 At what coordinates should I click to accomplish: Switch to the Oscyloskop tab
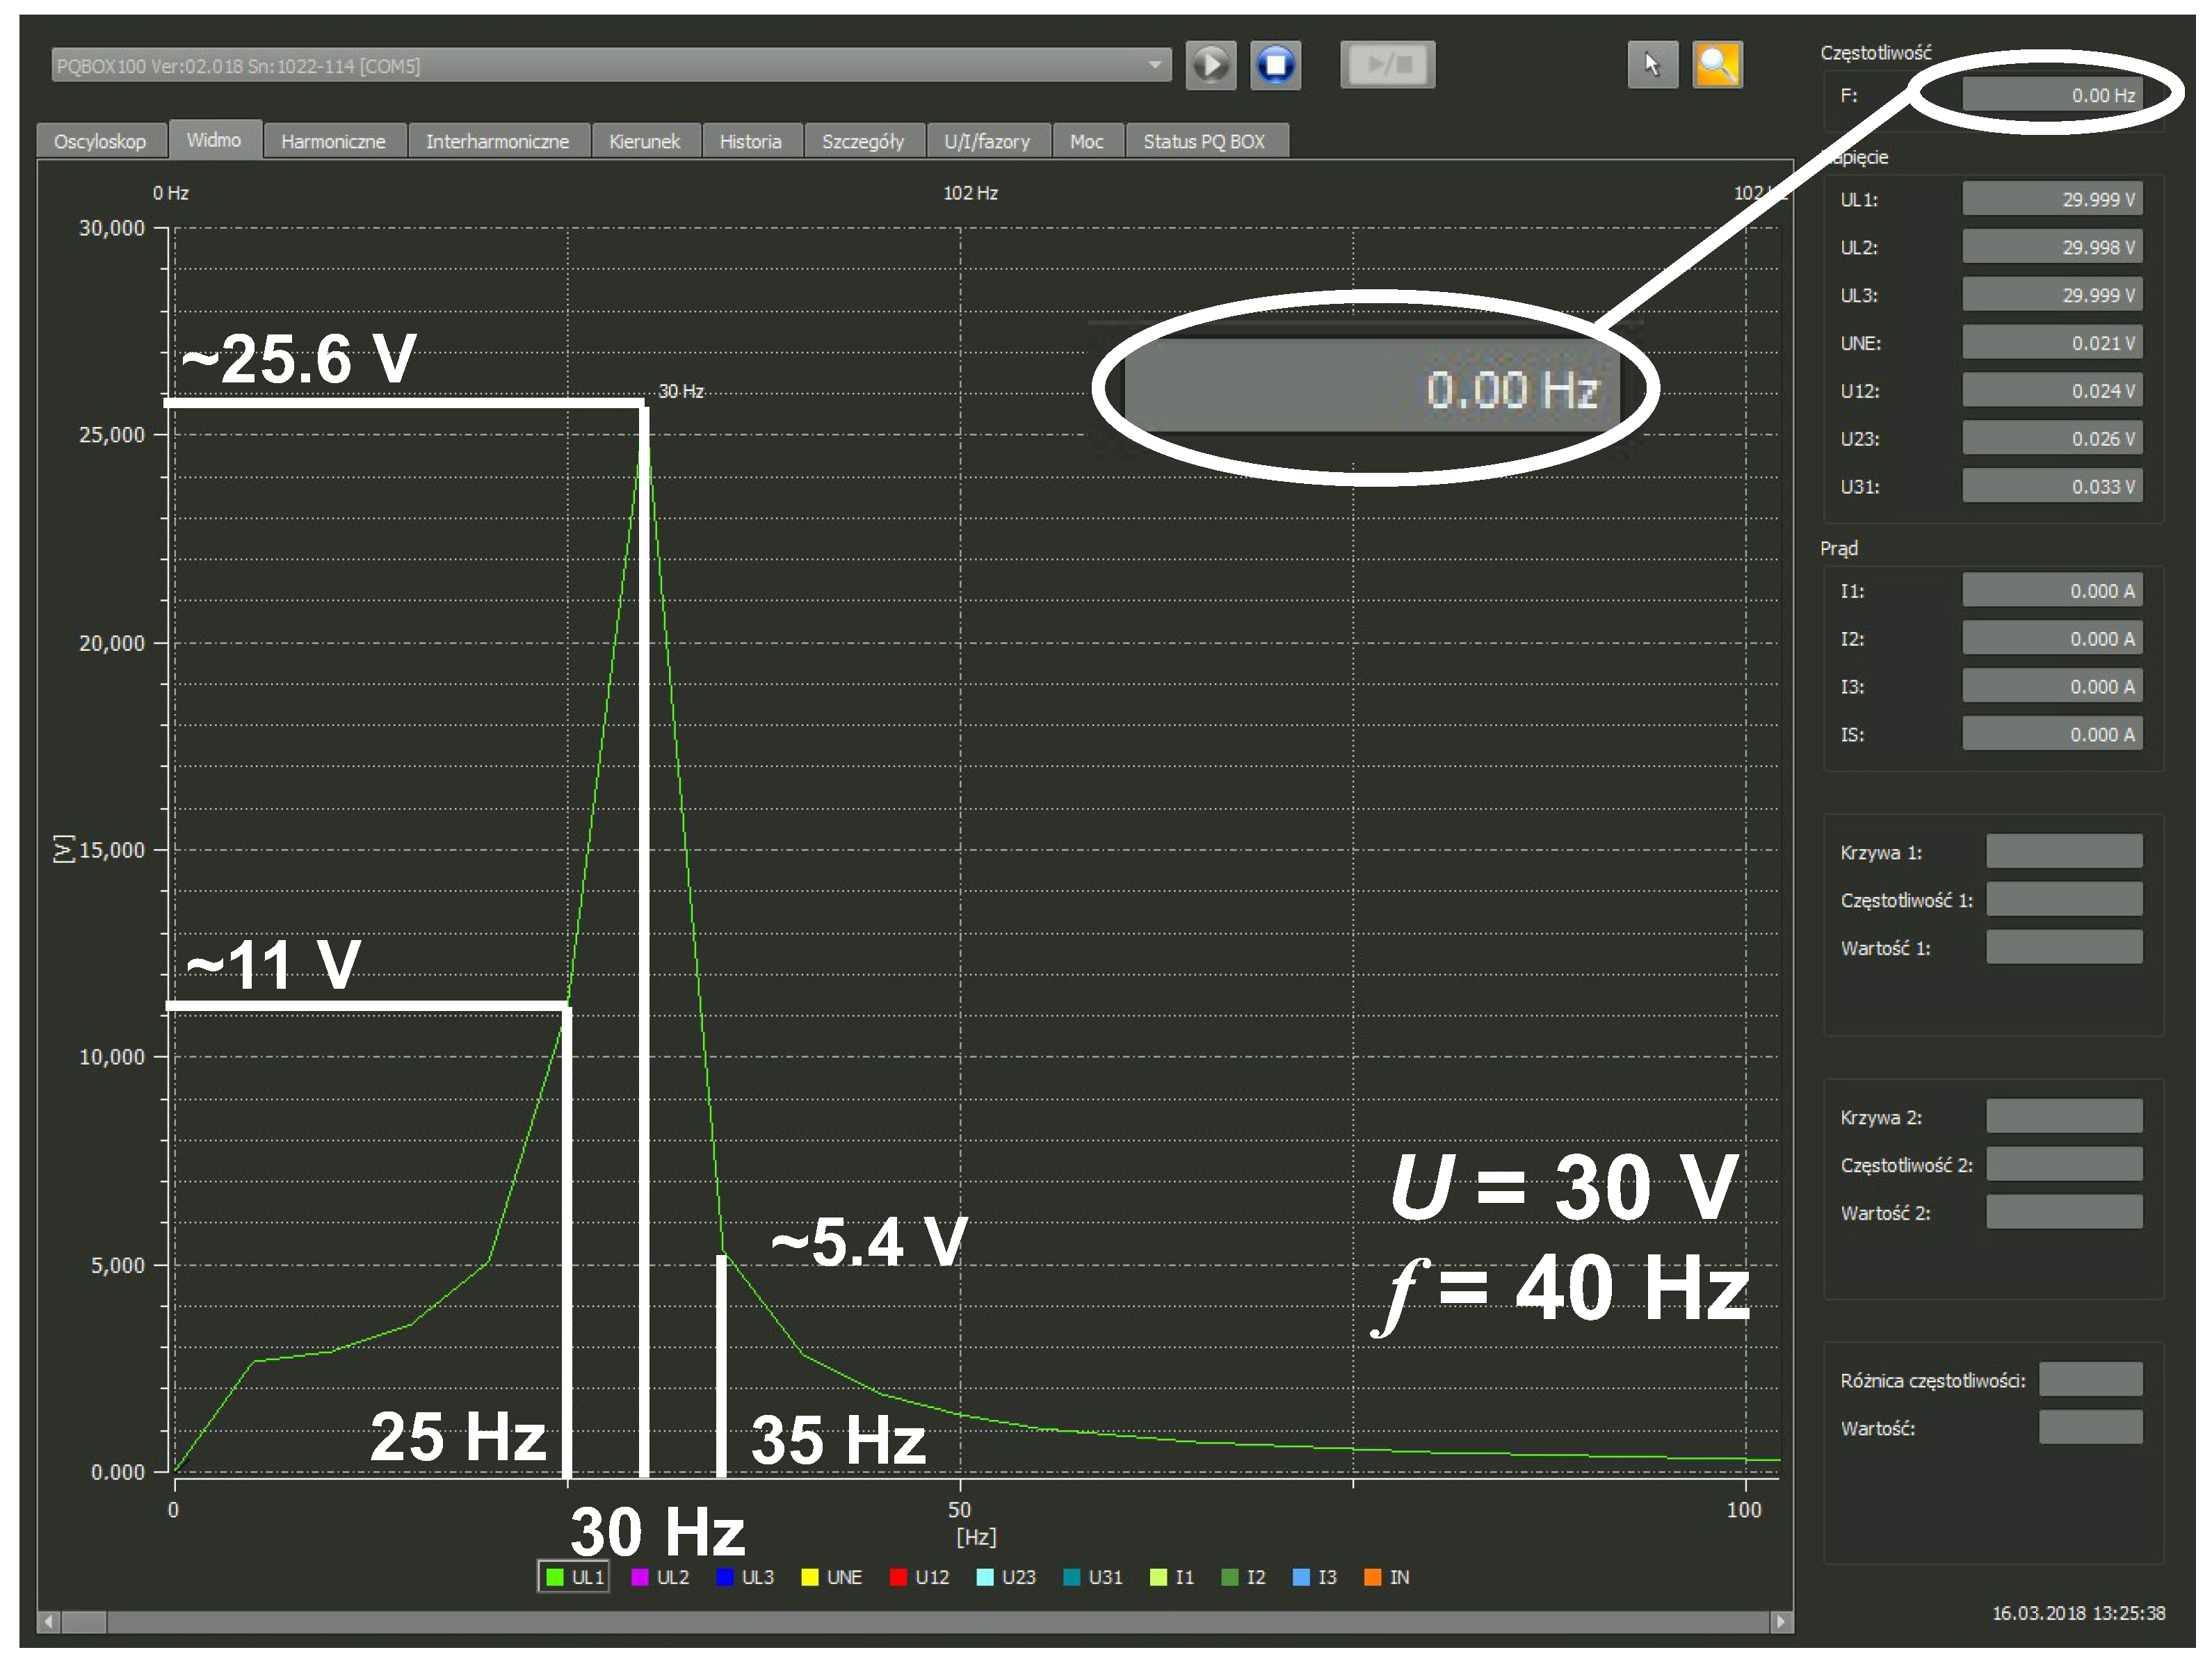tap(100, 142)
